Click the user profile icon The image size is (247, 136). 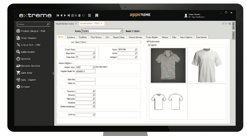[186, 15]
